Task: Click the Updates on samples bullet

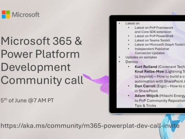Action: tap(141, 57)
